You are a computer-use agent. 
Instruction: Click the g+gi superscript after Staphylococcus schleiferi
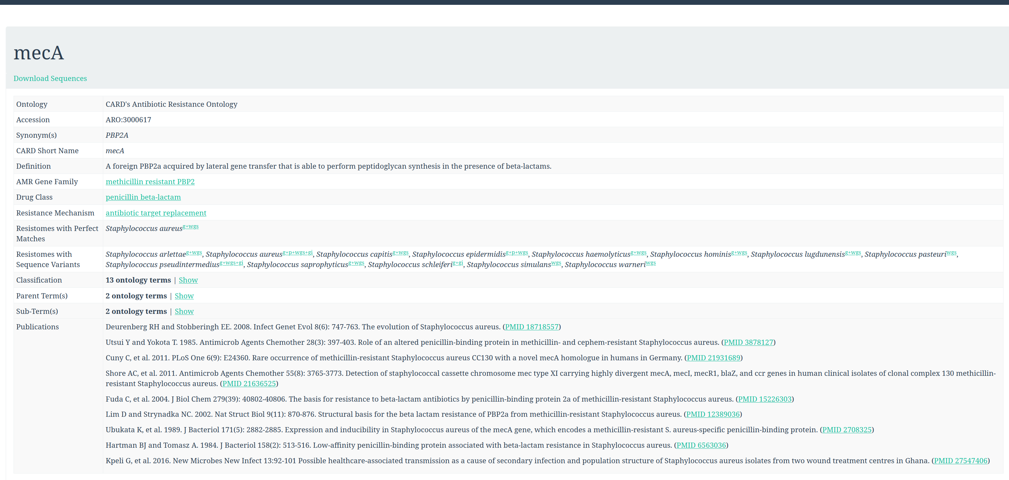pos(458,263)
